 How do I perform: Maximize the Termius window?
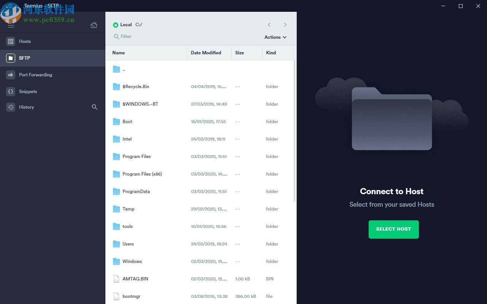pos(461,6)
